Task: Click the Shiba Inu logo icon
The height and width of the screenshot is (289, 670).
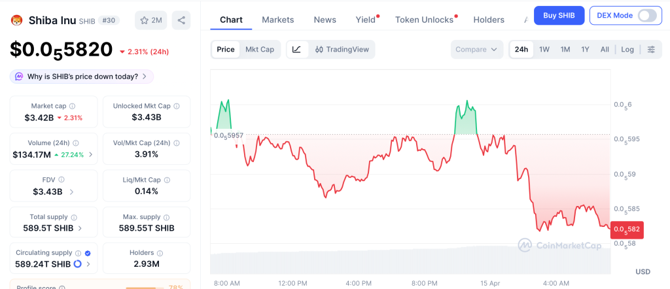Action: tap(17, 20)
